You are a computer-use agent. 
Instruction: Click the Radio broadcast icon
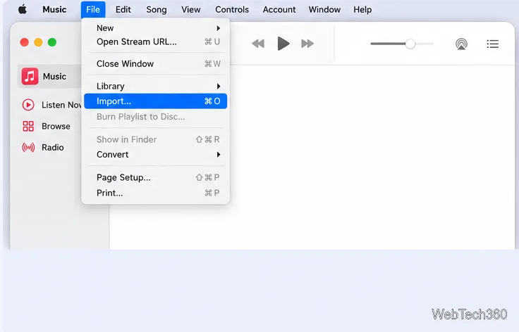click(x=28, y=147)
